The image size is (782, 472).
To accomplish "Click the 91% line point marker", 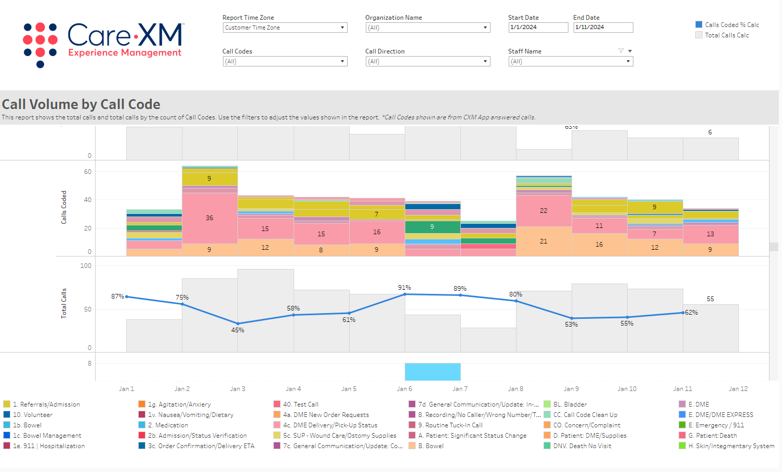I will pos(405,294).
